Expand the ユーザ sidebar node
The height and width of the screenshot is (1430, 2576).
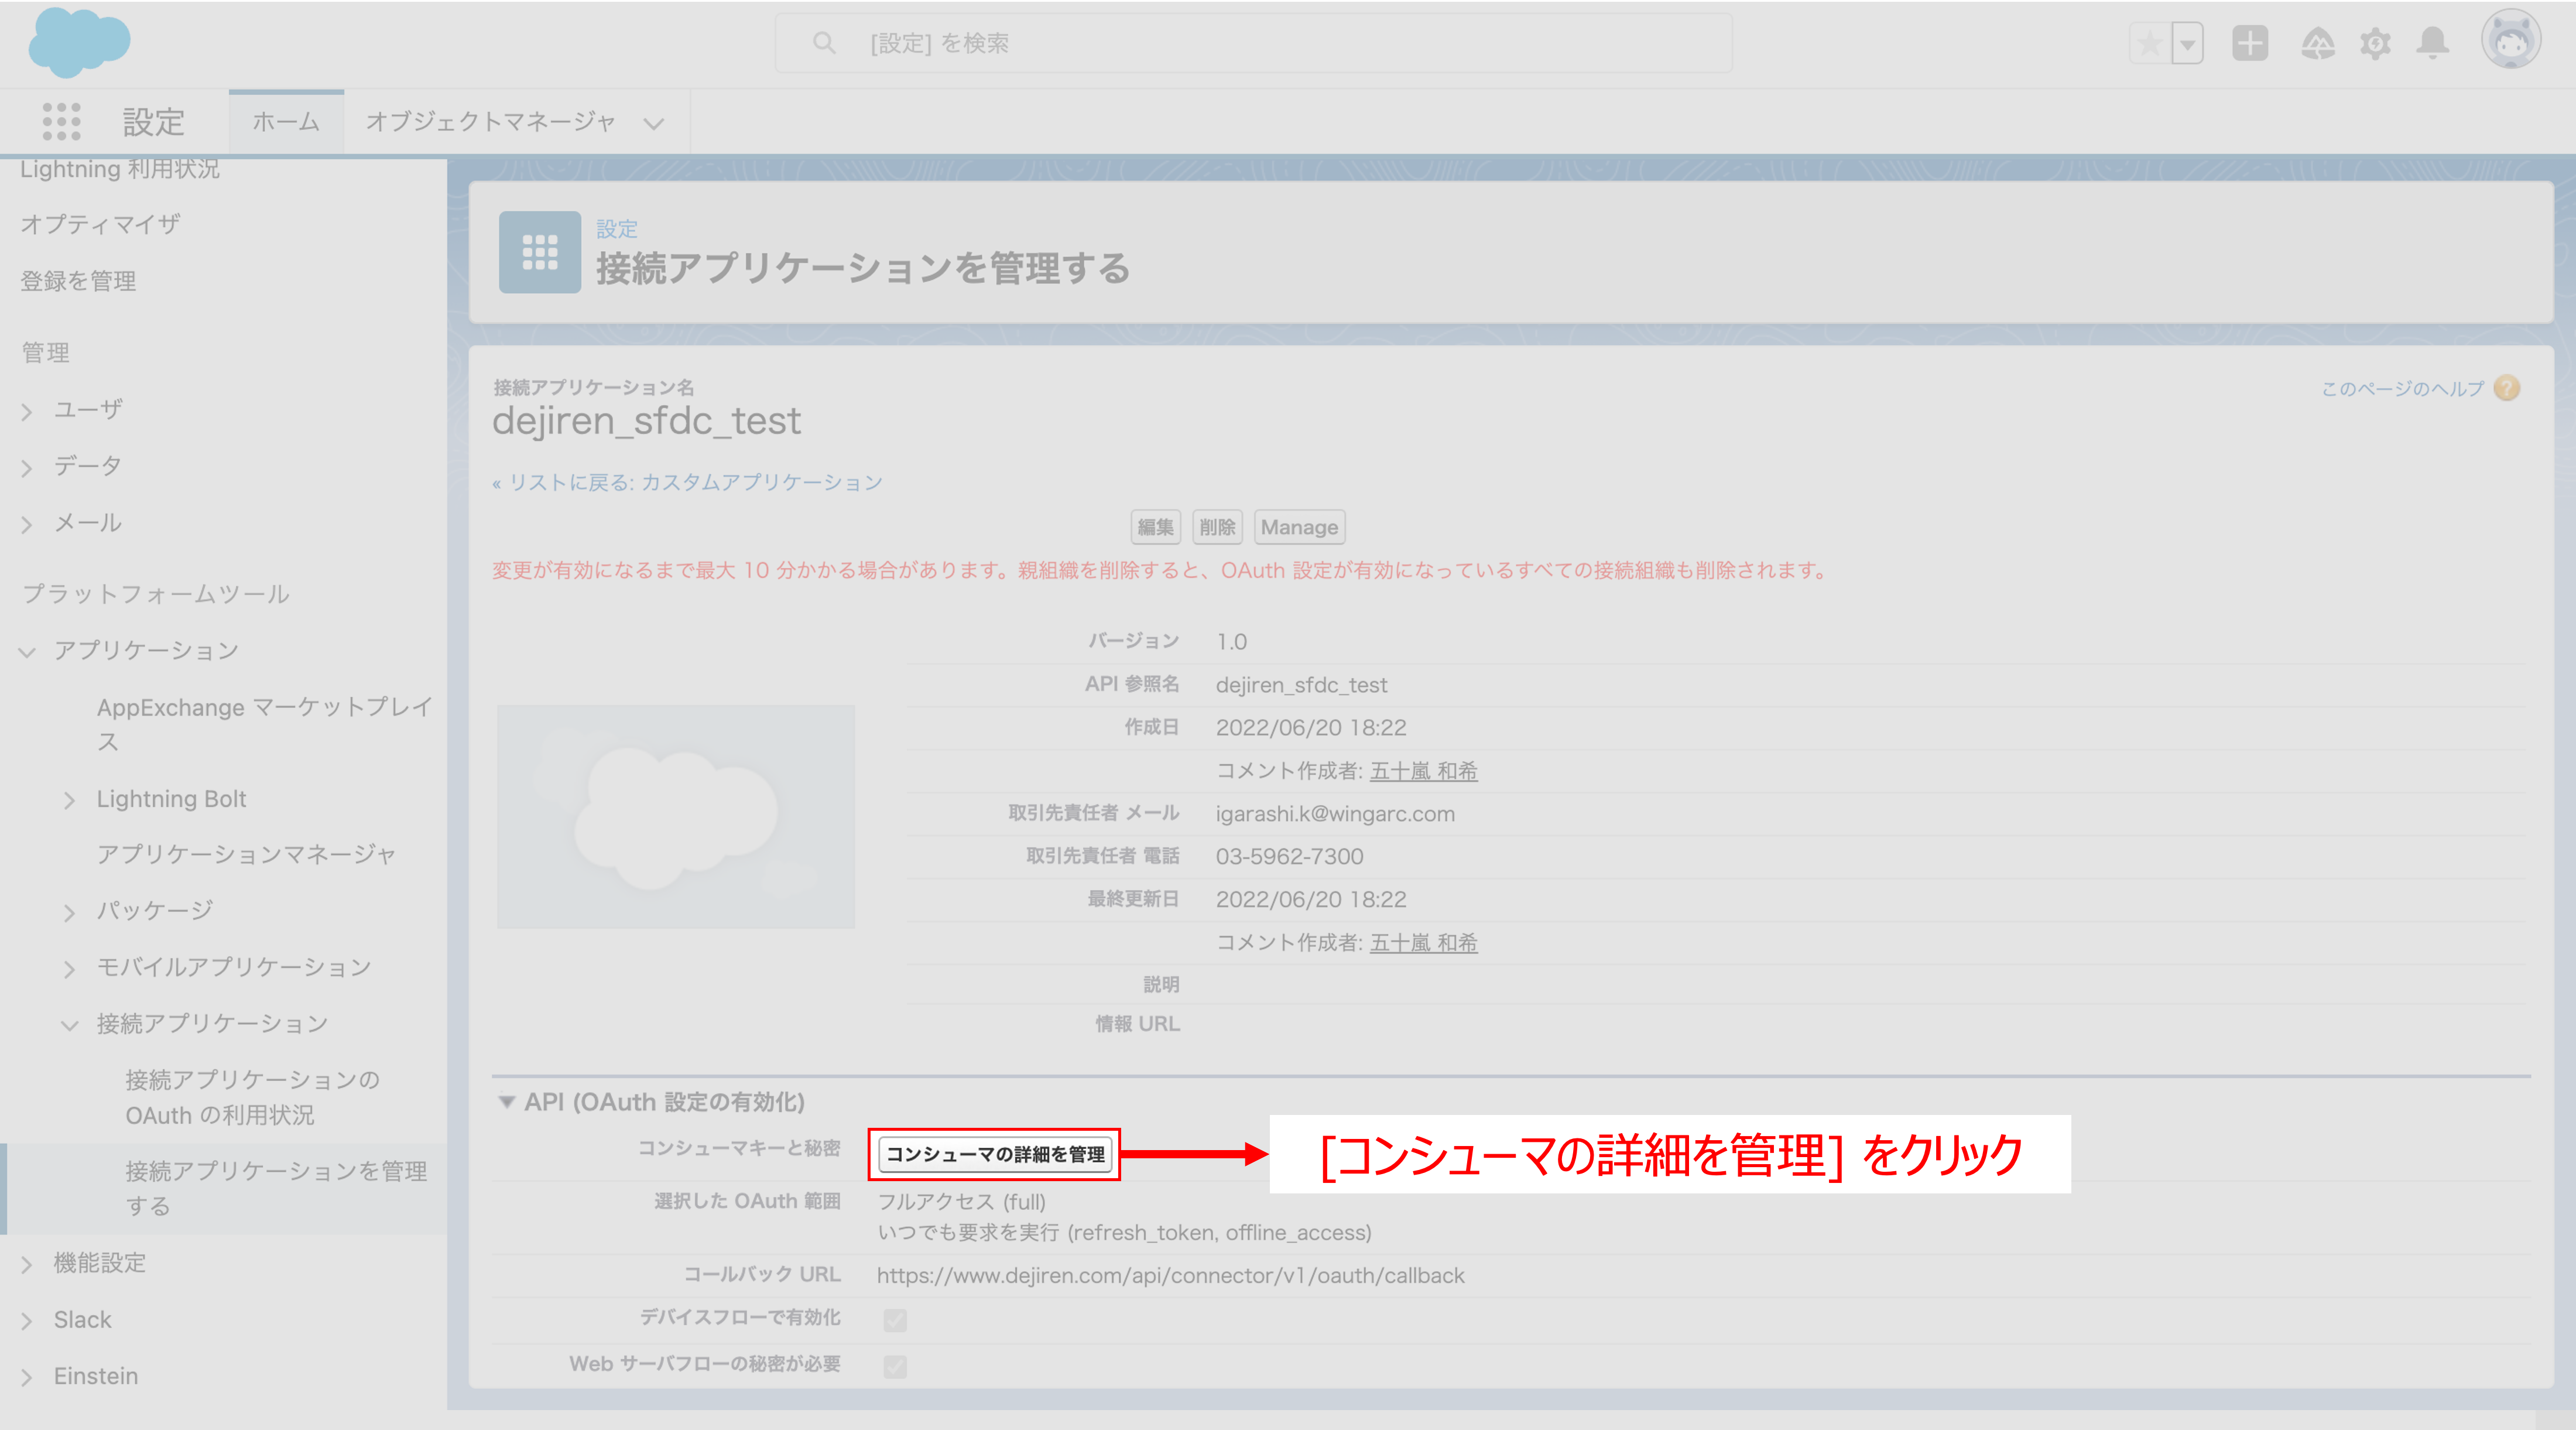click(x=26, y=411)
